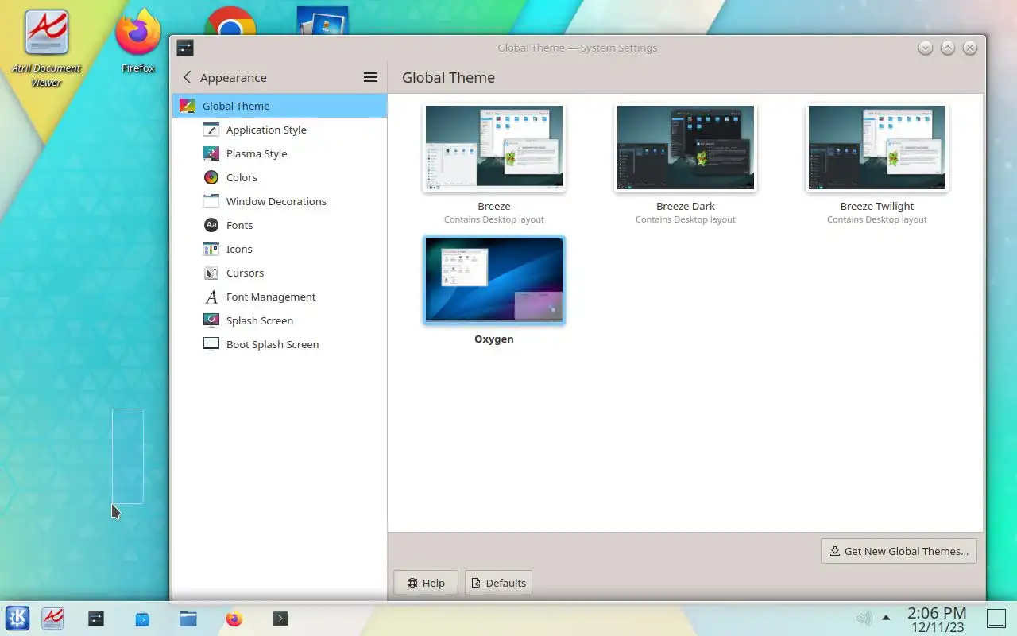Image resolution: width=1017 pixels, height=636 pixels.
Task: Click the Defaults button
Action: point(498,583)
